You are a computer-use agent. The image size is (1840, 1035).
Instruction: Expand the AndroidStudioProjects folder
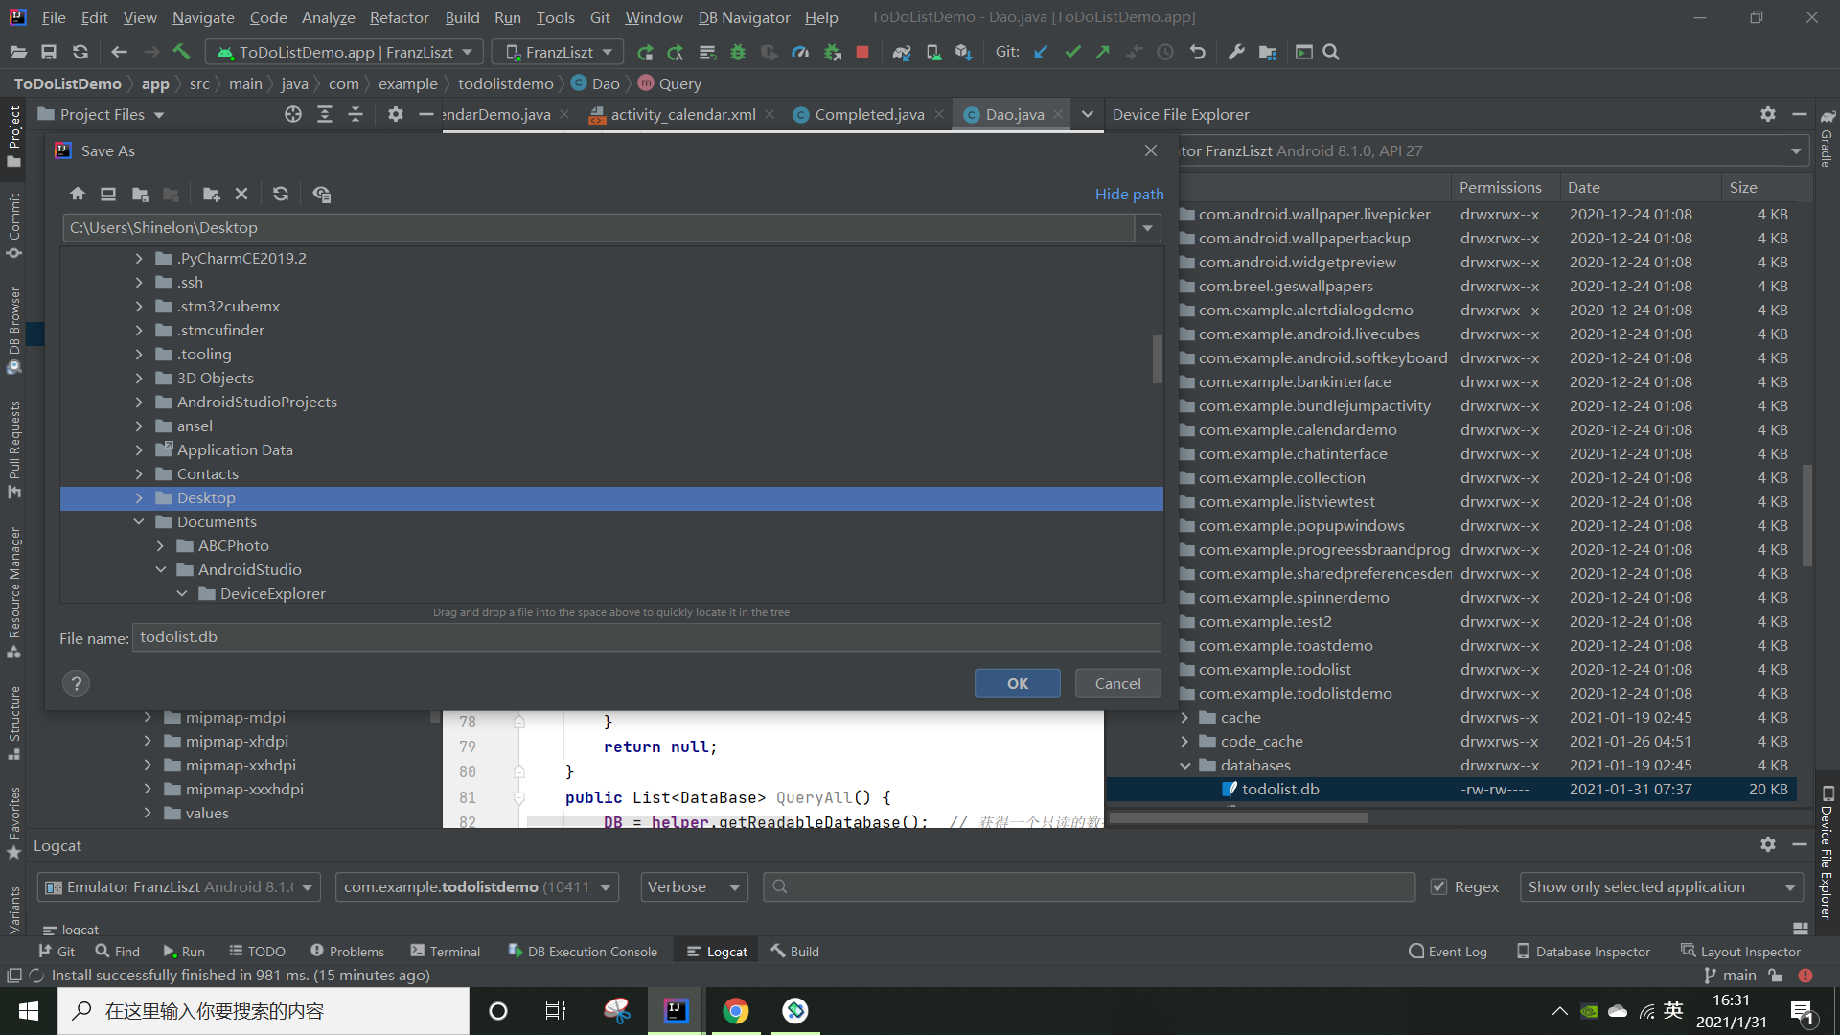139,402
